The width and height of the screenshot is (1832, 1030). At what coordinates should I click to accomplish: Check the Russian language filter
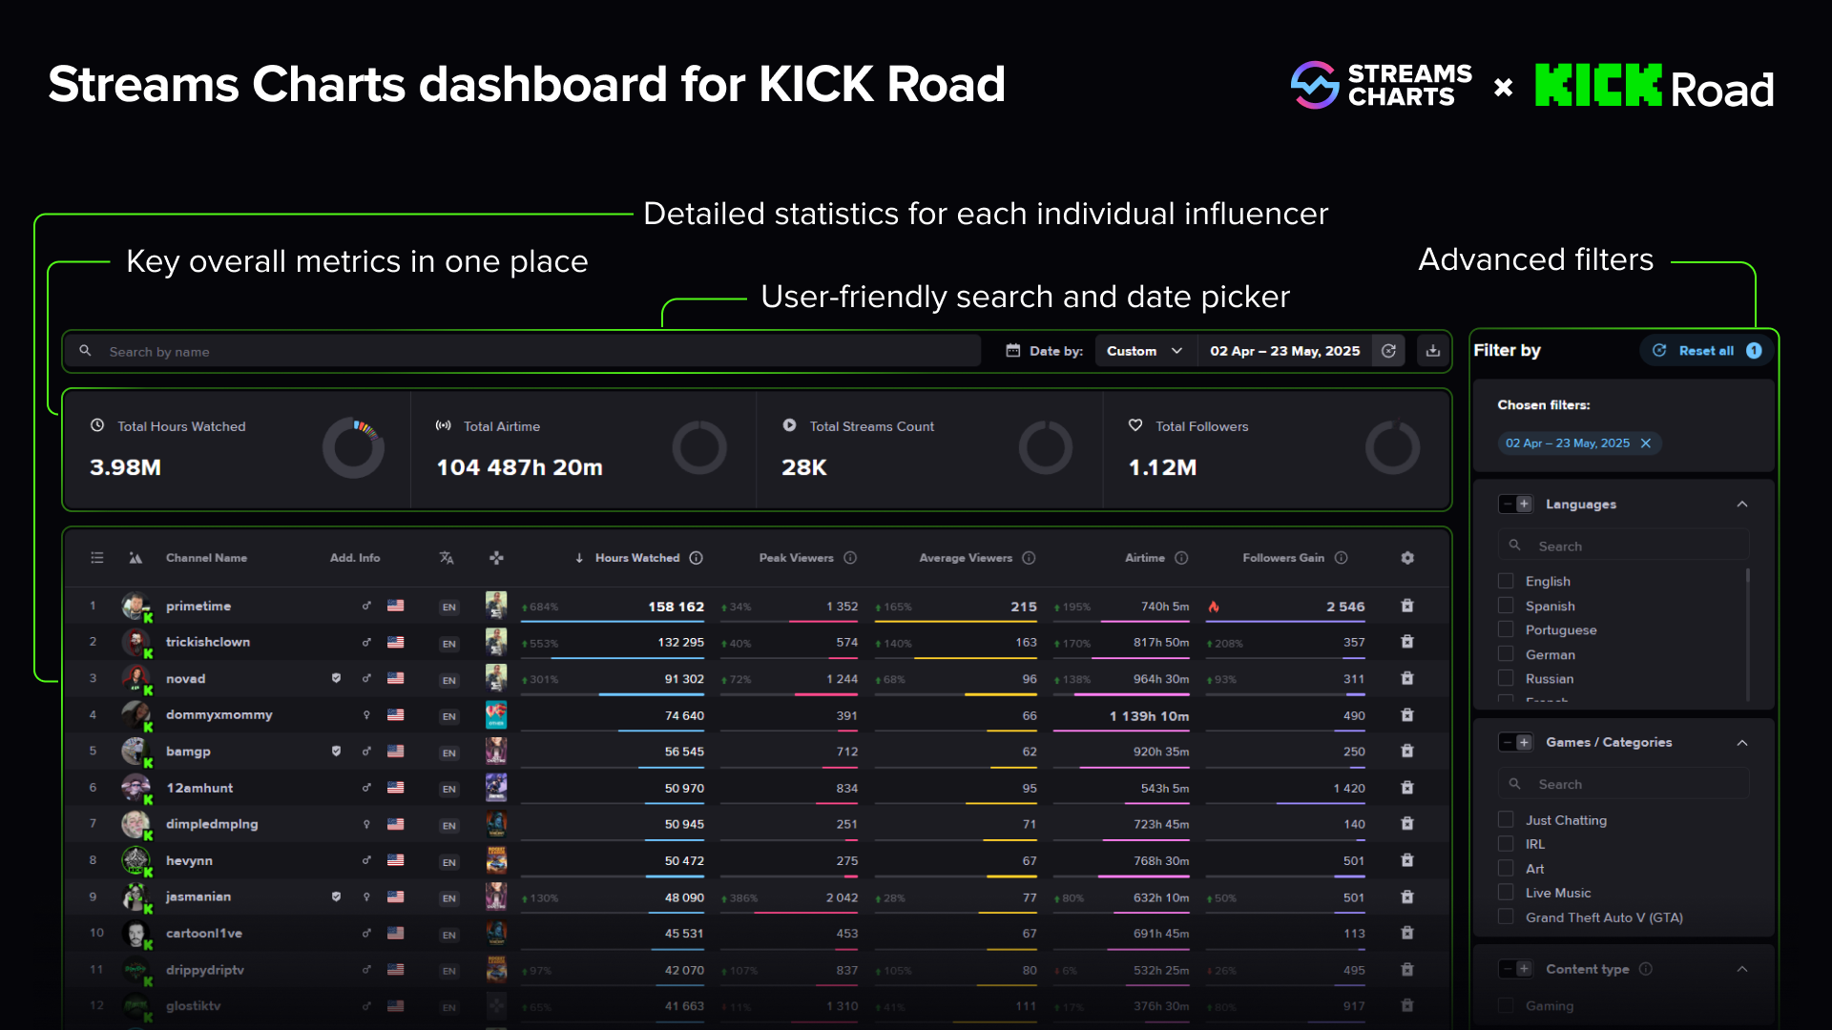click(x=1506, y=678)
